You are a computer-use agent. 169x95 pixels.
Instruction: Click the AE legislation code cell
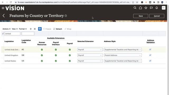23,50
